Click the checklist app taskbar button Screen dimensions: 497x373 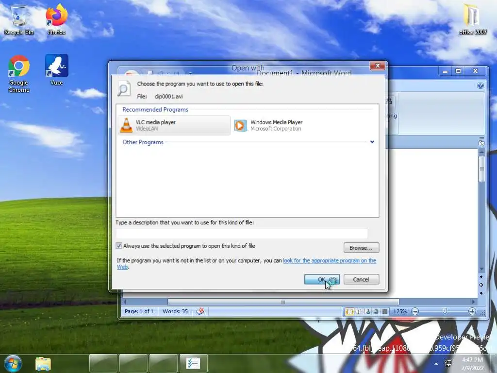(x=193, y=363)
